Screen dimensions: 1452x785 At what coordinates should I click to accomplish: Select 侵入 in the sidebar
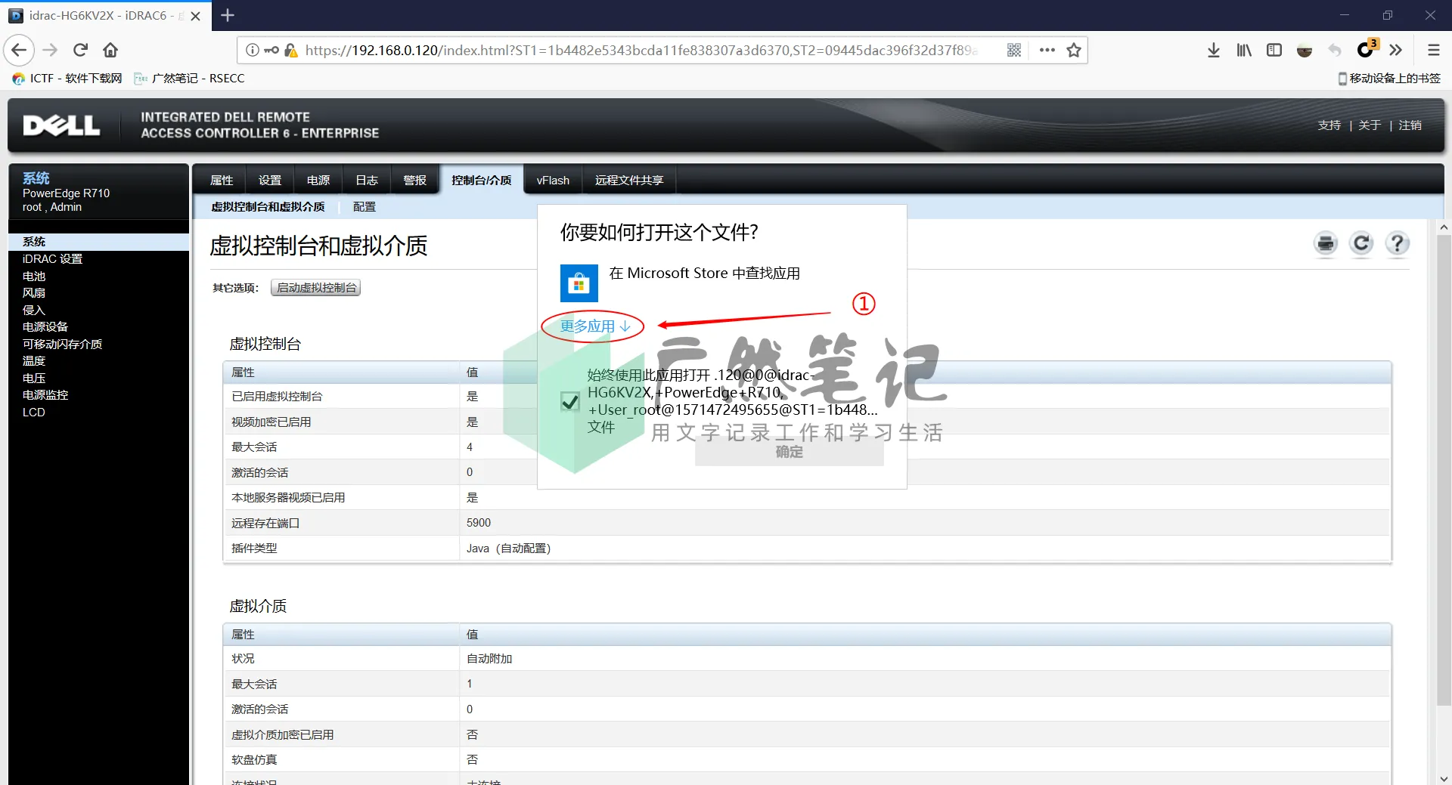click(34, 311)
